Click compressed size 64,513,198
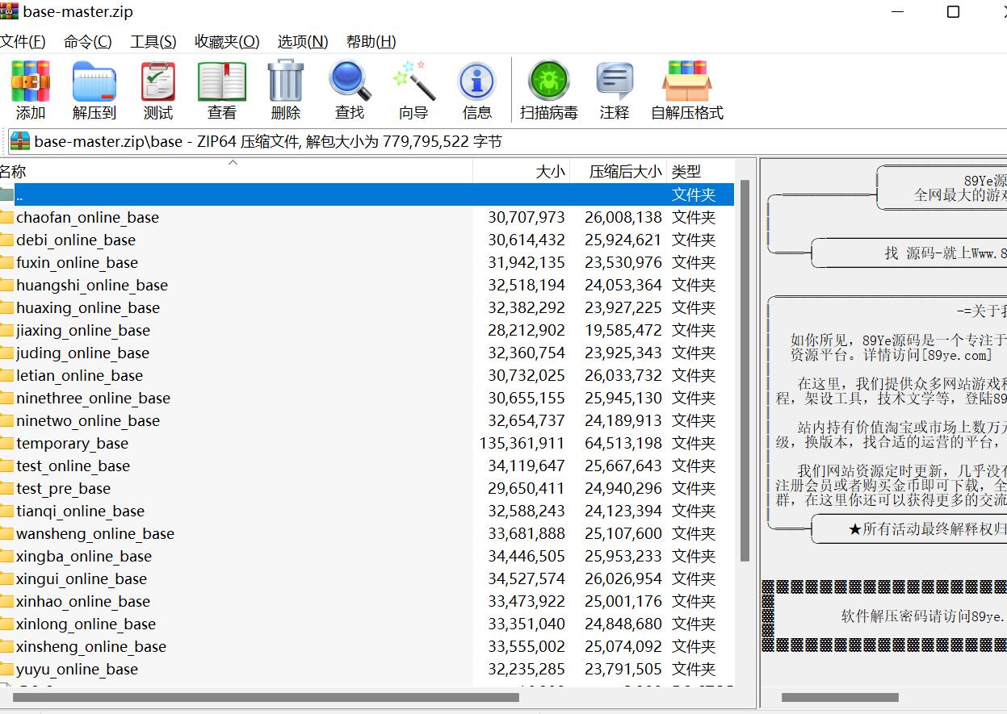 tap(623, 443)
